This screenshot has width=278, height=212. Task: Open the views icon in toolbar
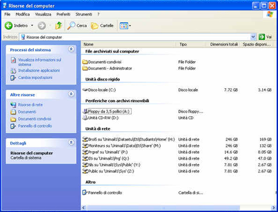click(124, 26)
